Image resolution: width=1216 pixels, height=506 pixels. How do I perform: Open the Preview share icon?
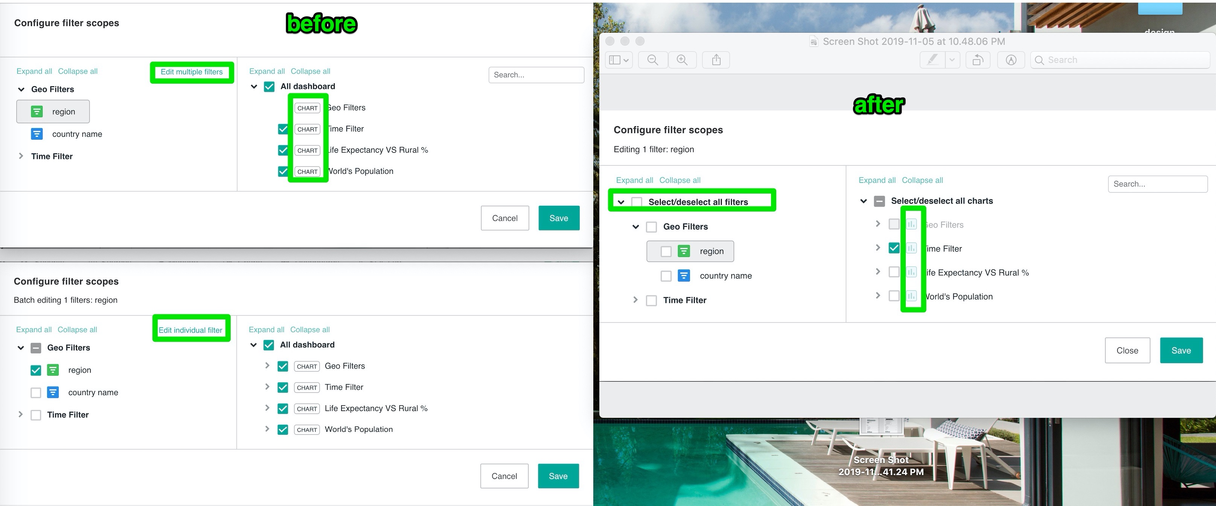716,60
